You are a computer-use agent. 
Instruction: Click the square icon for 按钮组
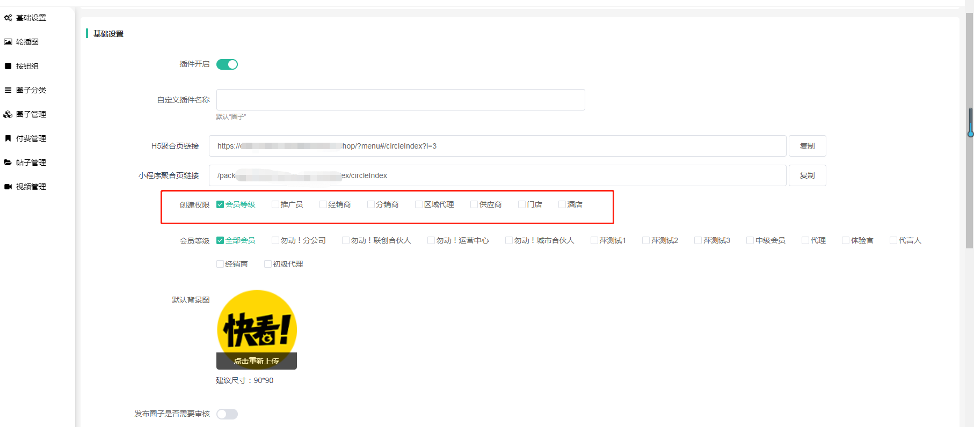8,66
